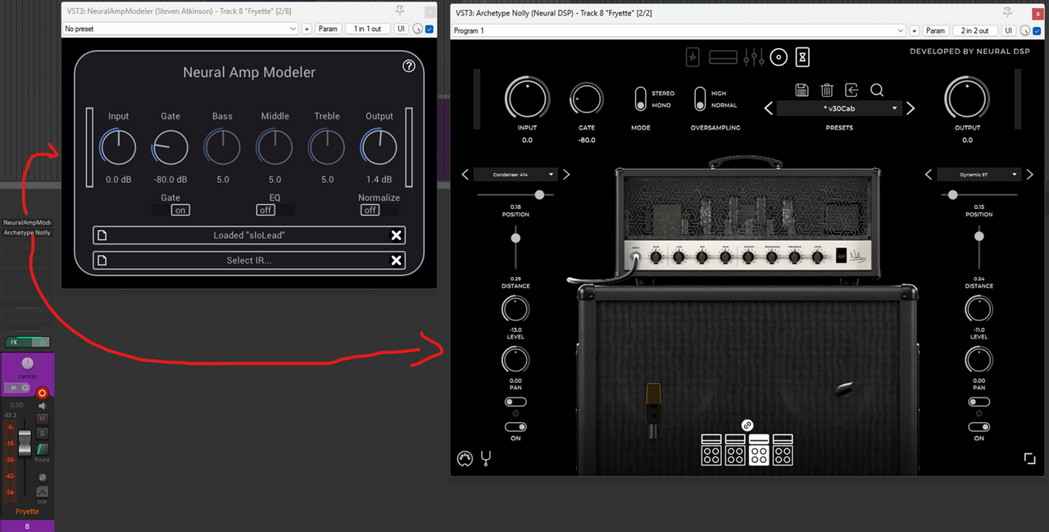
Task: Select highlighted third amp-cab icon
Action: point(759,450)
